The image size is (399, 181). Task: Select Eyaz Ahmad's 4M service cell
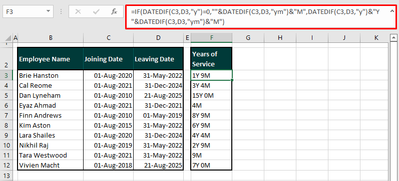pos(211,105)
